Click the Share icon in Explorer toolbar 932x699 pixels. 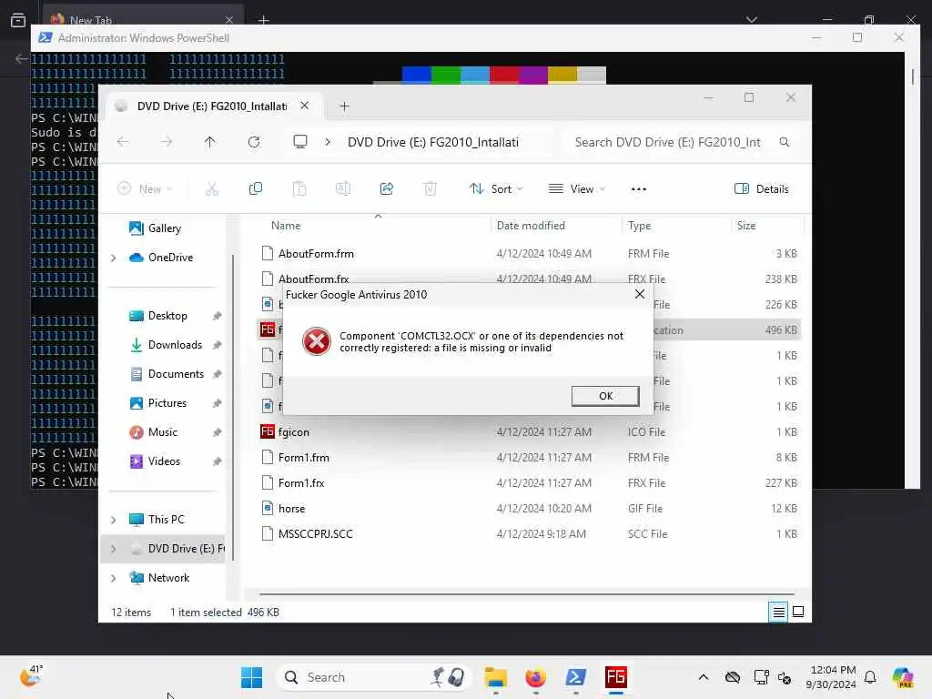point(386,189)
